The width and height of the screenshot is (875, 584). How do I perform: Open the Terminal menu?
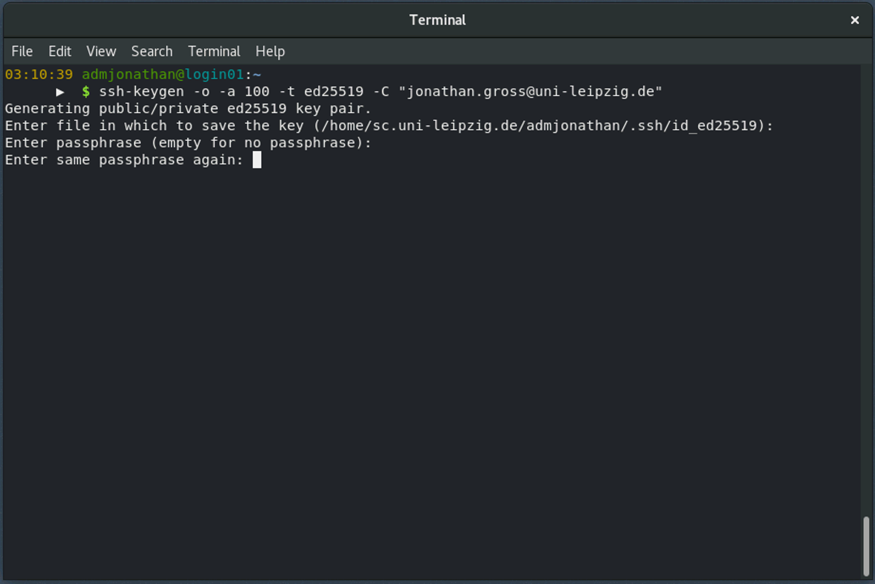pyautogui.click(x=214, y=51)
